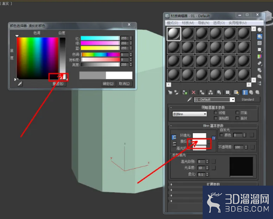Collapse the Blinn 基本参数 rollout
This screenshot has width=273, height=219.
tap(213, 125)
